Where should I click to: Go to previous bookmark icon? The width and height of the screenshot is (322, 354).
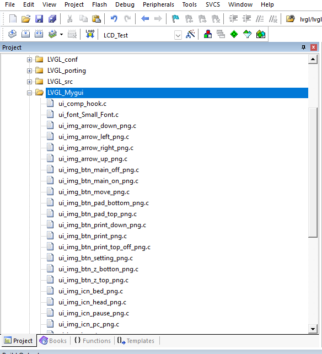[x=189, y=19]
